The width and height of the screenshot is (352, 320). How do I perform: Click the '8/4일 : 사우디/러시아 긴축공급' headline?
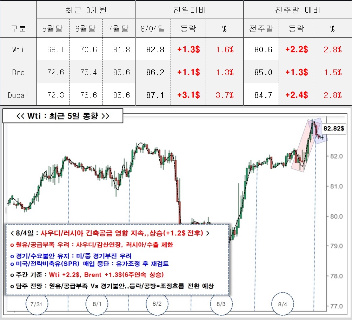coord(110,233)
